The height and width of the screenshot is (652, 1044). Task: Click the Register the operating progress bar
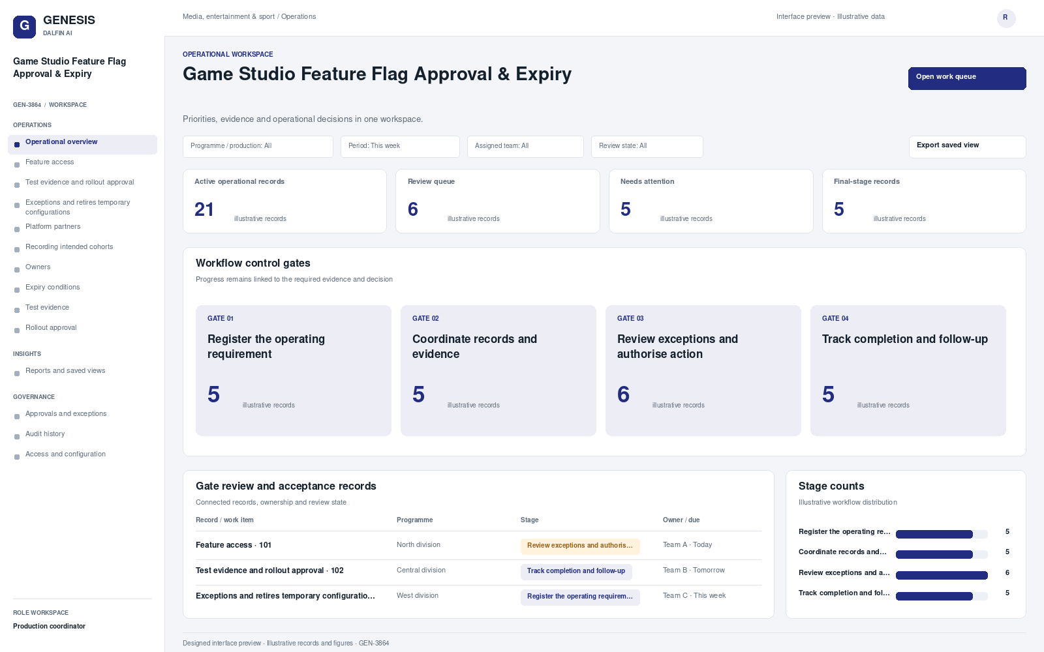pos(942,534)
